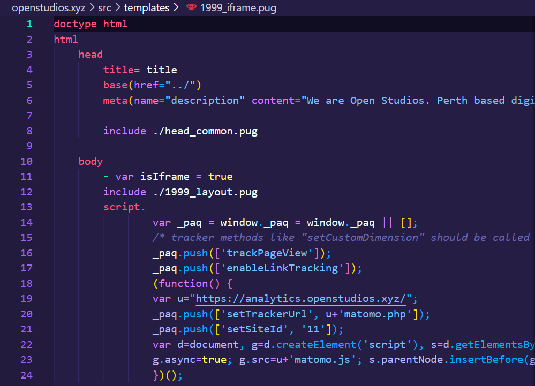Expand chevron after src breadcrumb
The height and width of the screenshot is (386, 535).
(x=118, y=7)
